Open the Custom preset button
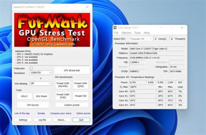This screenshot has height=135, width=206. point(72,105)
